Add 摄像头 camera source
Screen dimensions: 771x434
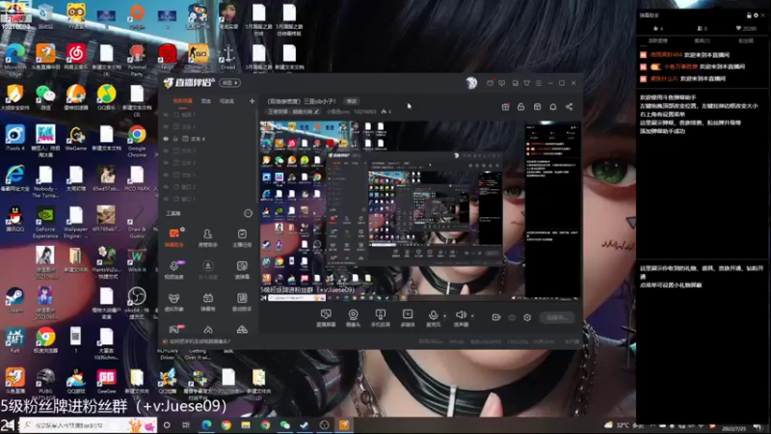[353, 318]
